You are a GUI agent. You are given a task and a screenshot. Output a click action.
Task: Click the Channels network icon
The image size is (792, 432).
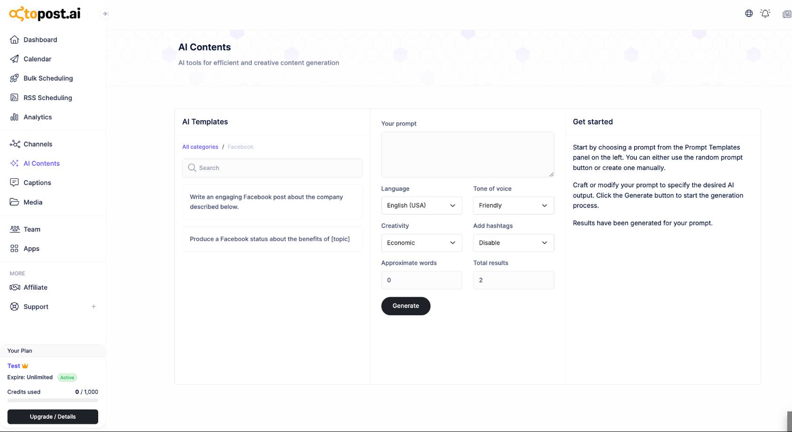pyautogui.click(x=15, y=144)
